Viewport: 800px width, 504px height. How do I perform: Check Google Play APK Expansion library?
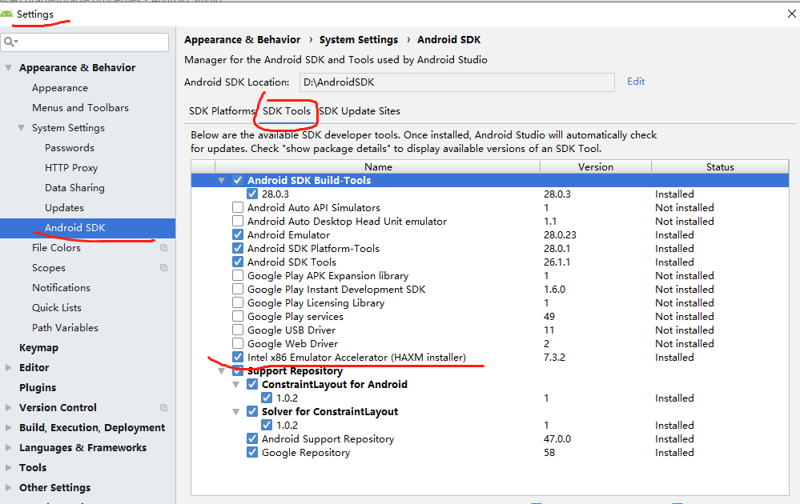coord(238,276)
